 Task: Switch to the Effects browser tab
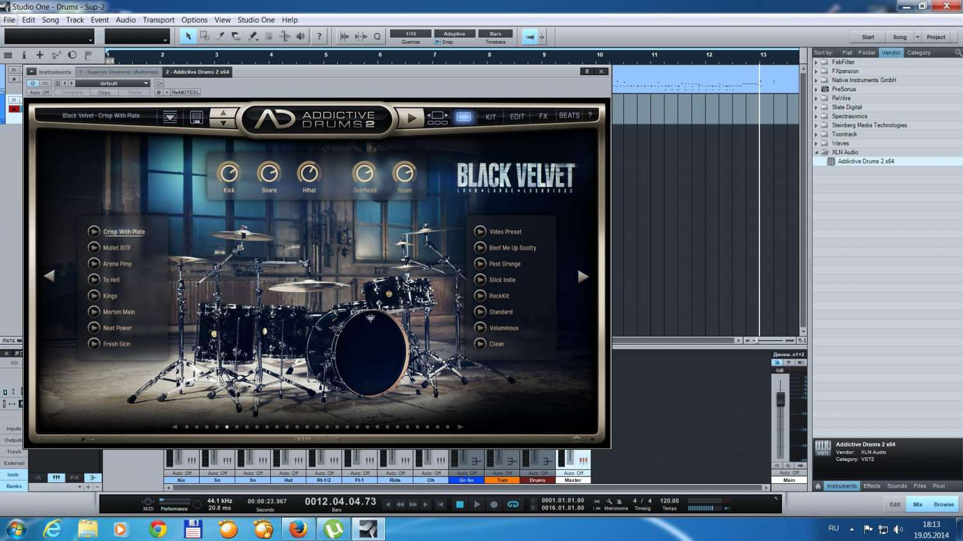point(871,486)
